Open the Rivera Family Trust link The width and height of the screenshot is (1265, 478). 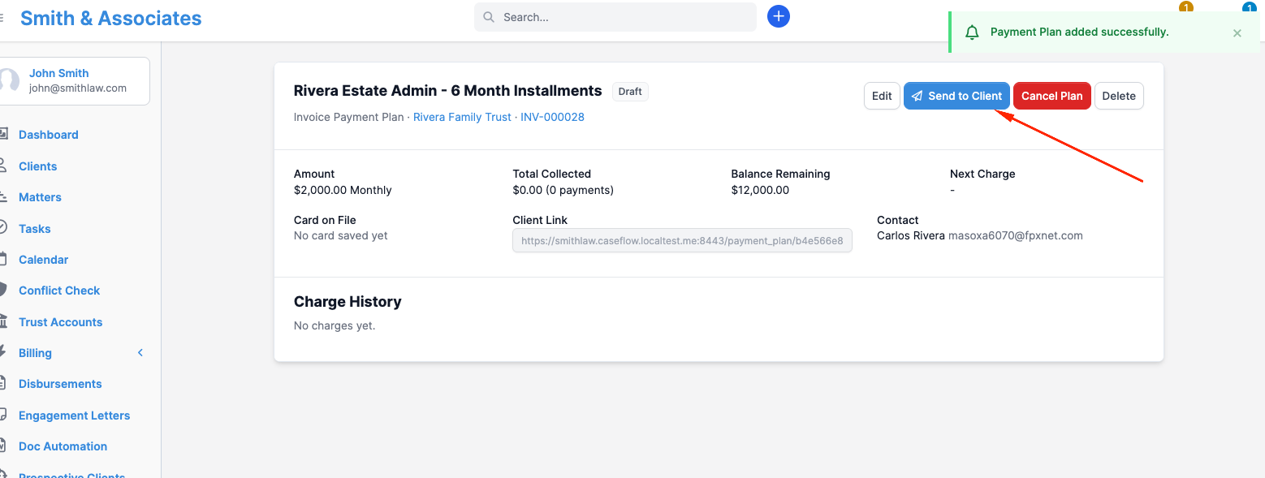tap(462, 117)
